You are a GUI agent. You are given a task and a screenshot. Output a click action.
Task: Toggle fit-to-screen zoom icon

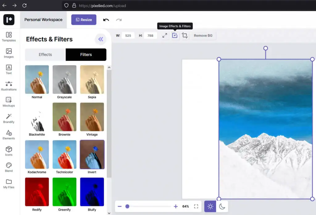coord(196,206)
